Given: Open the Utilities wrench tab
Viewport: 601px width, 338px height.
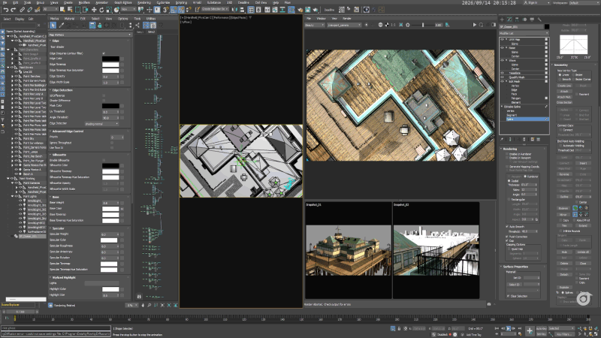Looking at the screenshot, I should pos(539,20).
